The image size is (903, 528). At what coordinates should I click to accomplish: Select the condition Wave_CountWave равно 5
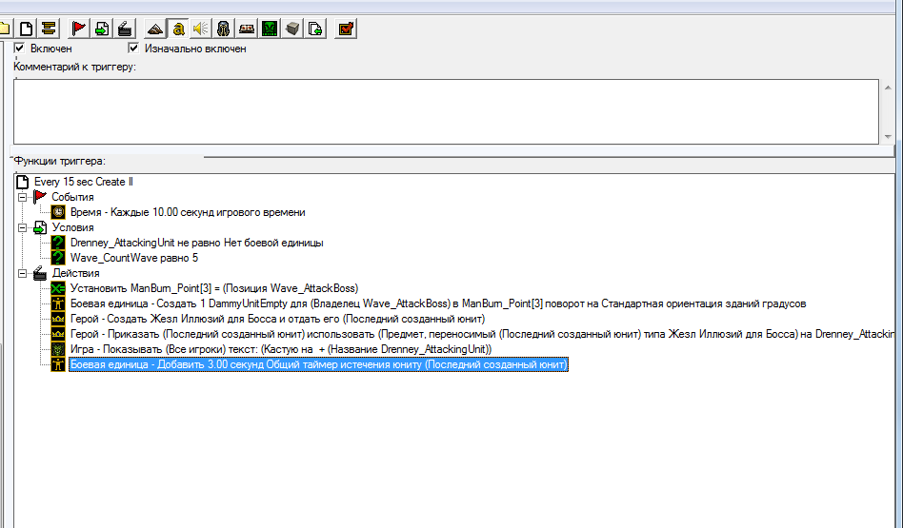[x=134, y=258]
